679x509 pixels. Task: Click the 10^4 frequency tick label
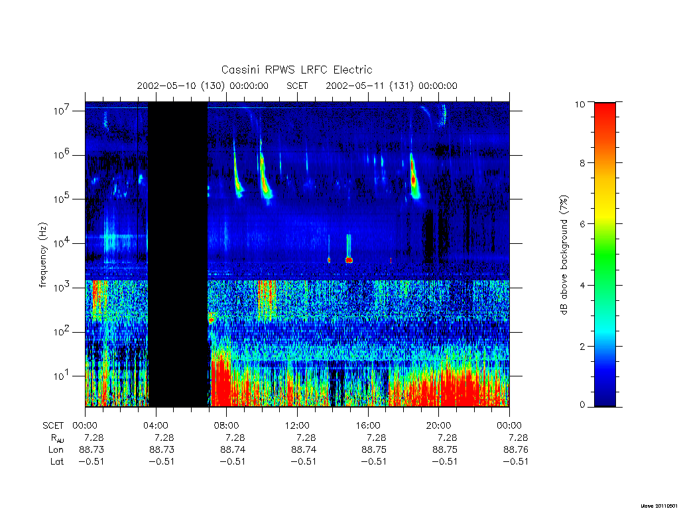tap(63, 243)
